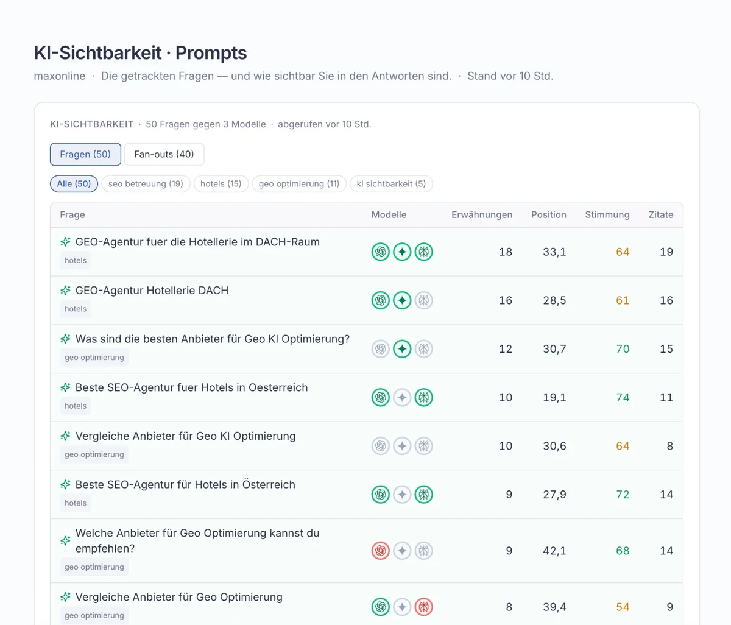
Task: Click ChatGPT icon in 'GEO-Agentur fuer die Hotellerie' row
Action: point(381,252)
